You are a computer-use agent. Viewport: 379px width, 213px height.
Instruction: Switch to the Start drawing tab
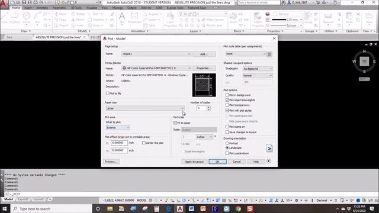pos(9,37)
